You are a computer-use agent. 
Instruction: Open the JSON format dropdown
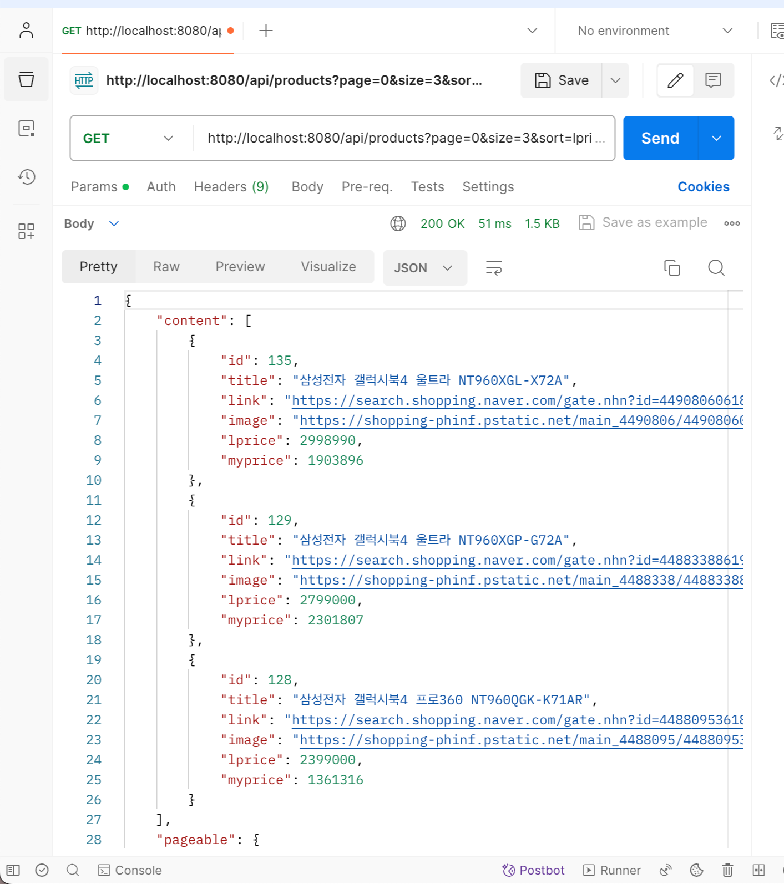point(425,268)
